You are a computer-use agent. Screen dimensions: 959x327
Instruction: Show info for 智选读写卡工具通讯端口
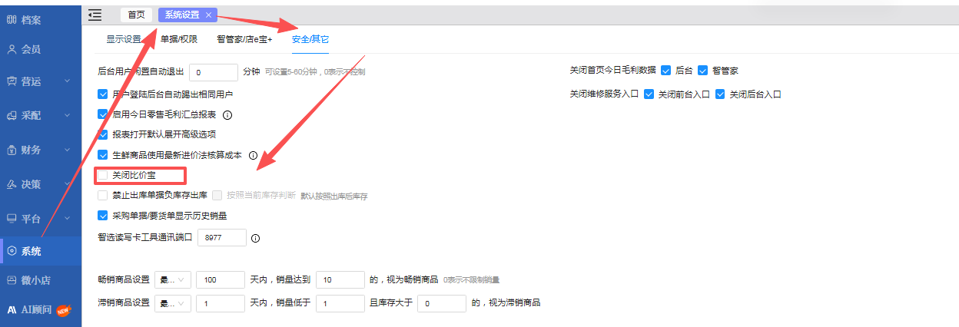coord(256,239)
